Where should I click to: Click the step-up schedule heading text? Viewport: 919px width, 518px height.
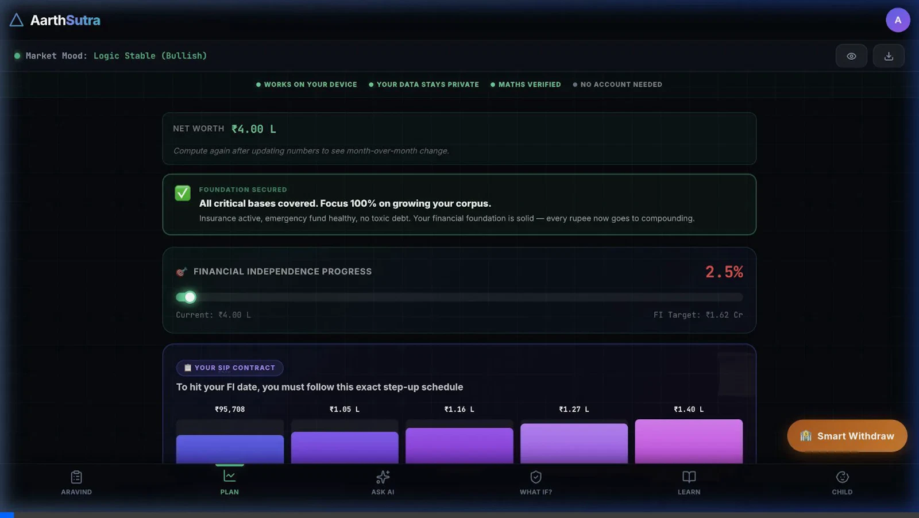click(x=319, y=387)
